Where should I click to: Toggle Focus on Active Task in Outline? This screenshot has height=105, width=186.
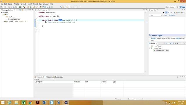[x=164, y=43]
